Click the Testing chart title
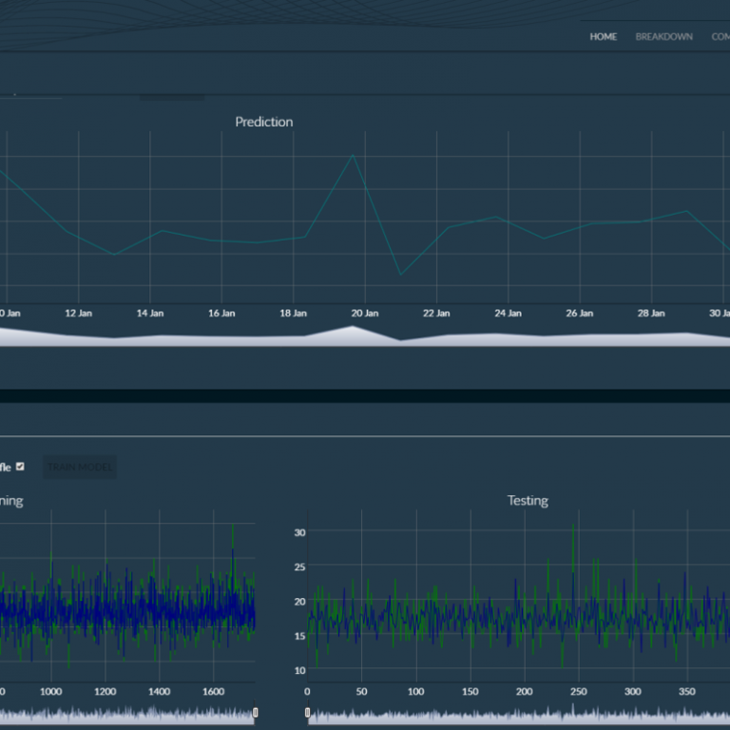The width and height of the screenshot is (730, 730). pos(528,500)
